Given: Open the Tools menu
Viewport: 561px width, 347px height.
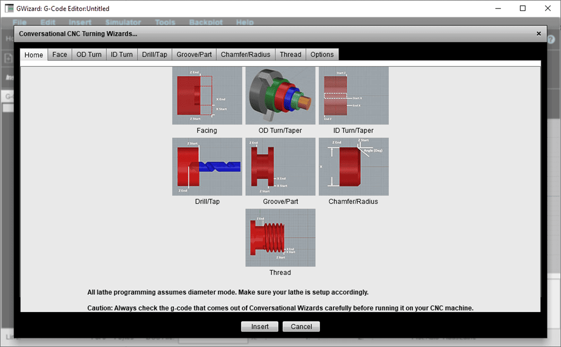Looking at the screenshot, I should [165, 22].
